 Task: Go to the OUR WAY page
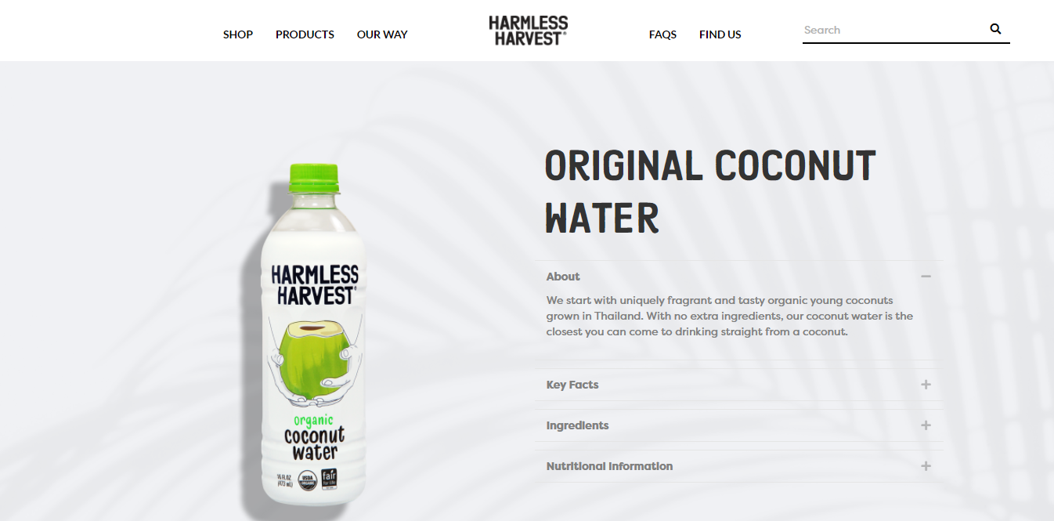382,34
